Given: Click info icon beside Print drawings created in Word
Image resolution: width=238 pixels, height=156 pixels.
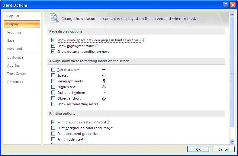Looking at the screenshot, I should pyautogui.click(x=108, y=122).
